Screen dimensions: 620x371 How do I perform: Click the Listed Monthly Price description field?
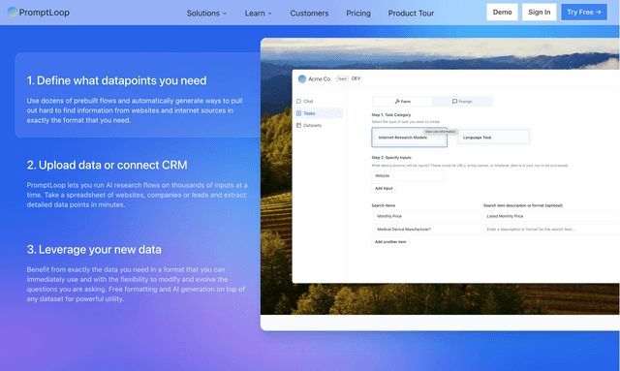click(x=551, y=216)
